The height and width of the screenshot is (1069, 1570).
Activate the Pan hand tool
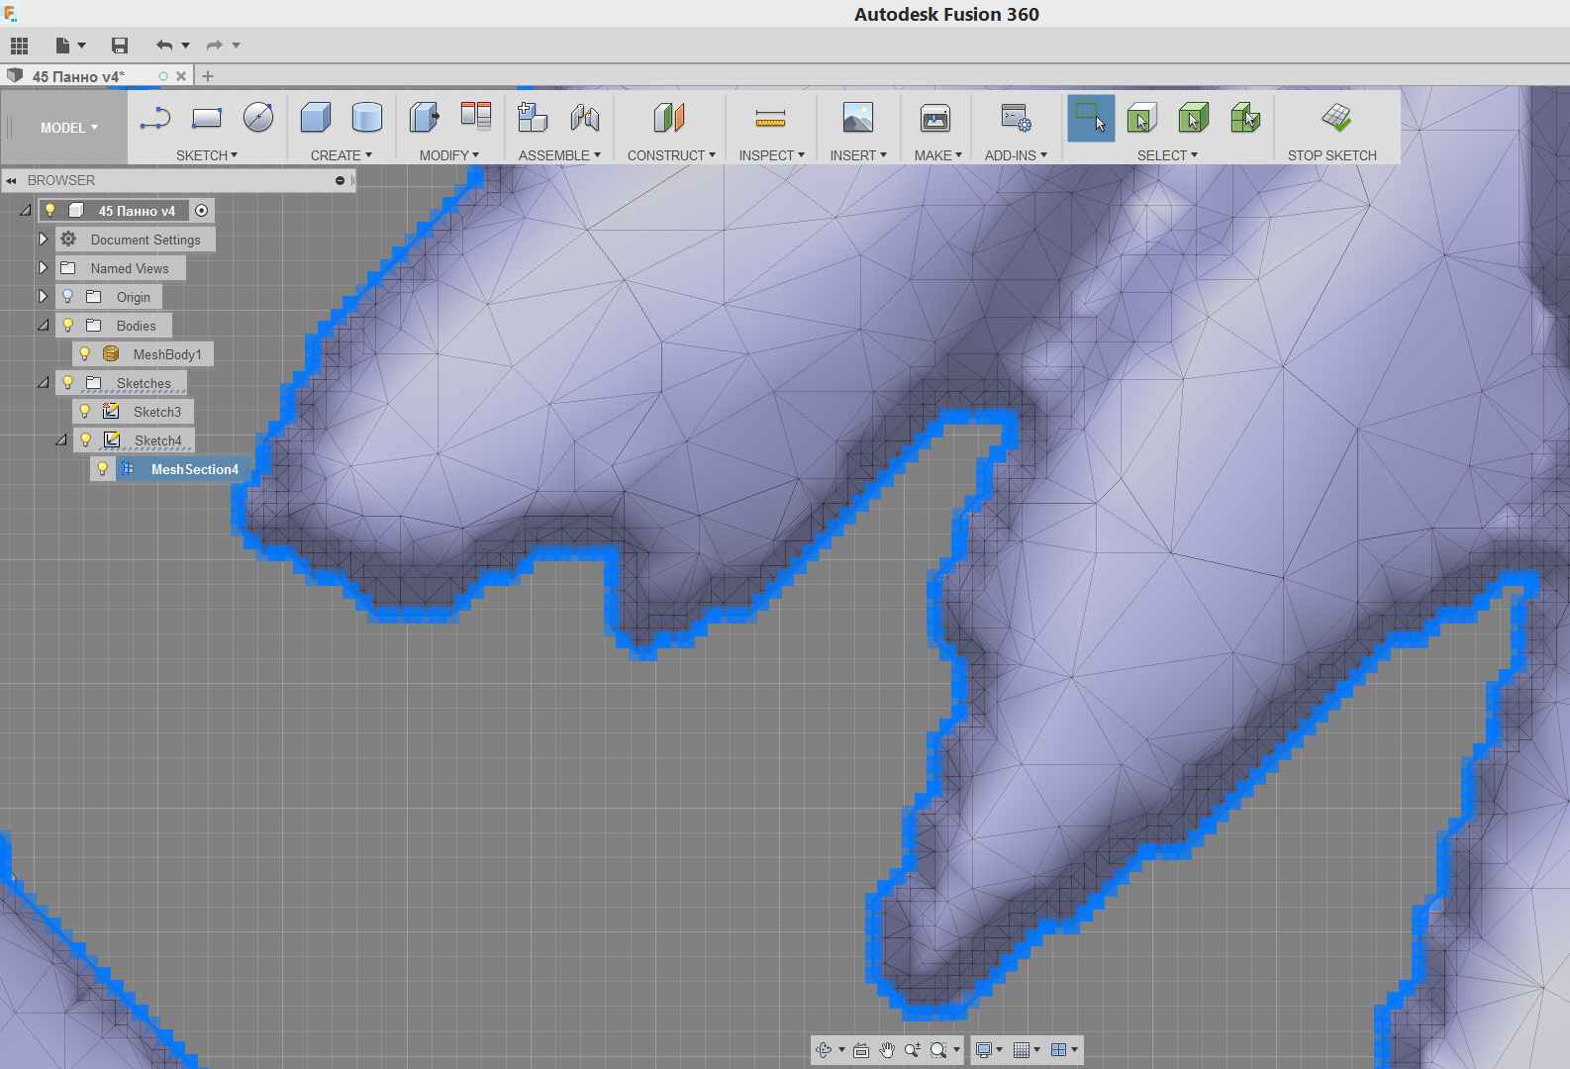coord(887,1050)
